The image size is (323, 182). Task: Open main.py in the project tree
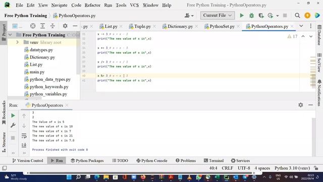(37, 72)
